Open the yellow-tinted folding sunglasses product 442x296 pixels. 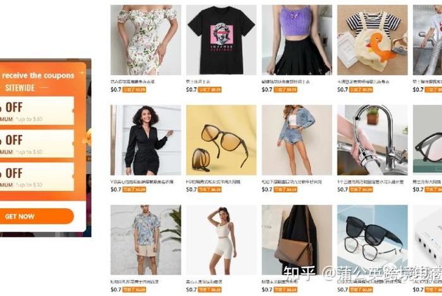[221, 140]
